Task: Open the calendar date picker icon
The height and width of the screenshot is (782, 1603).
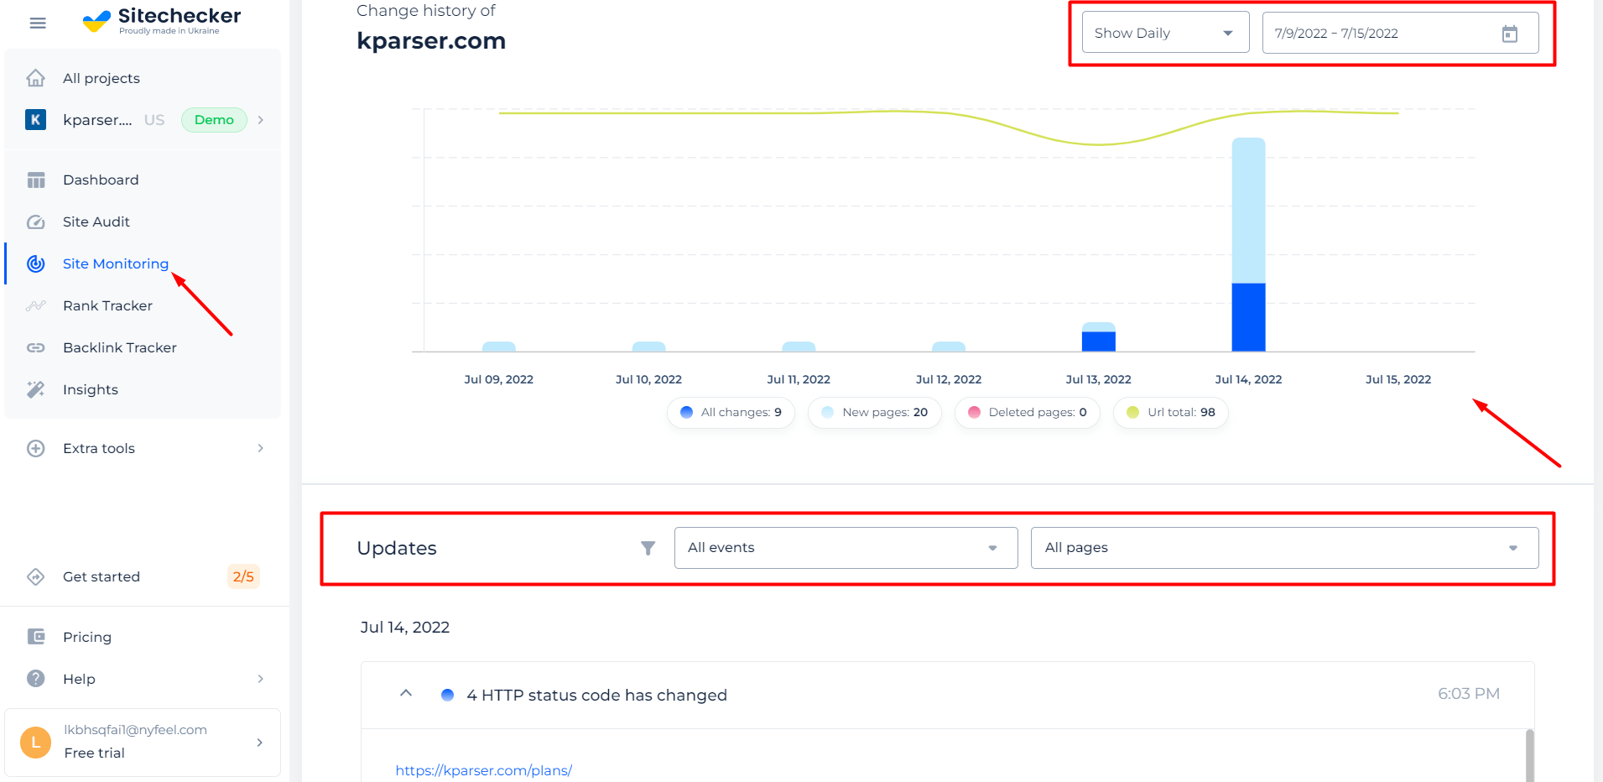Action: click(1510, 34)
